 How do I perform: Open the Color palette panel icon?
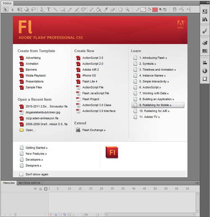tap(205, 43)
